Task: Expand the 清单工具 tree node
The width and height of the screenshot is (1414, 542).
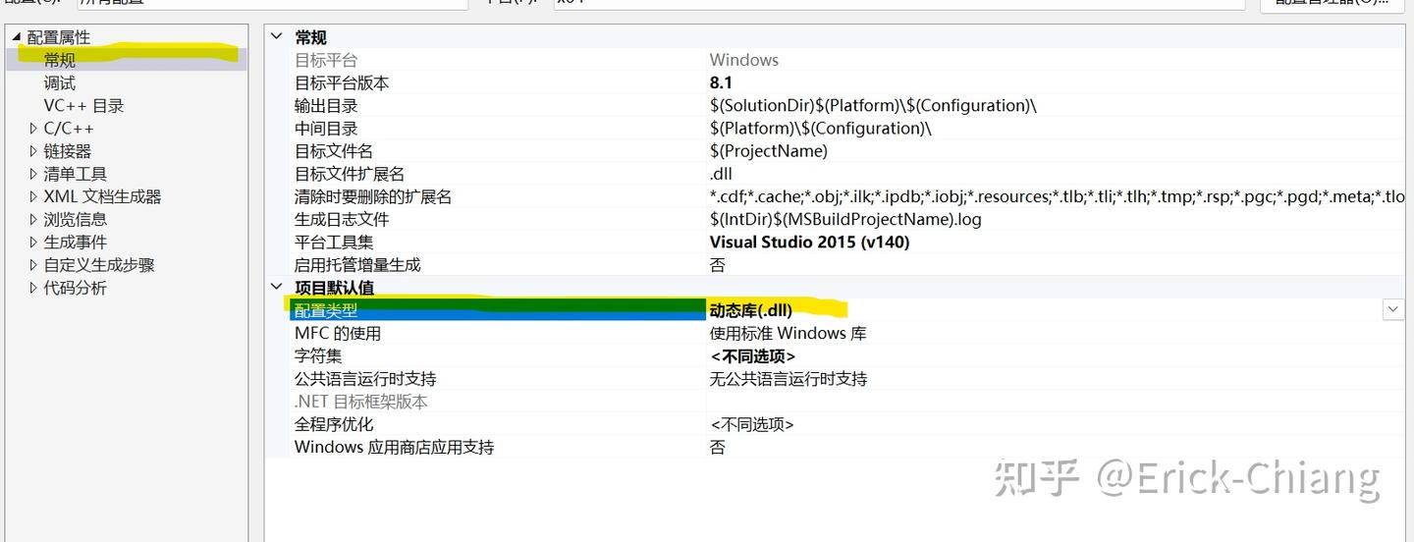Action: 33,174
